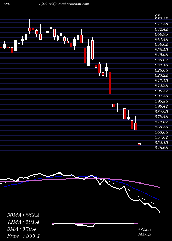Click the '12MA : 591.4' readout

[23, 222]
